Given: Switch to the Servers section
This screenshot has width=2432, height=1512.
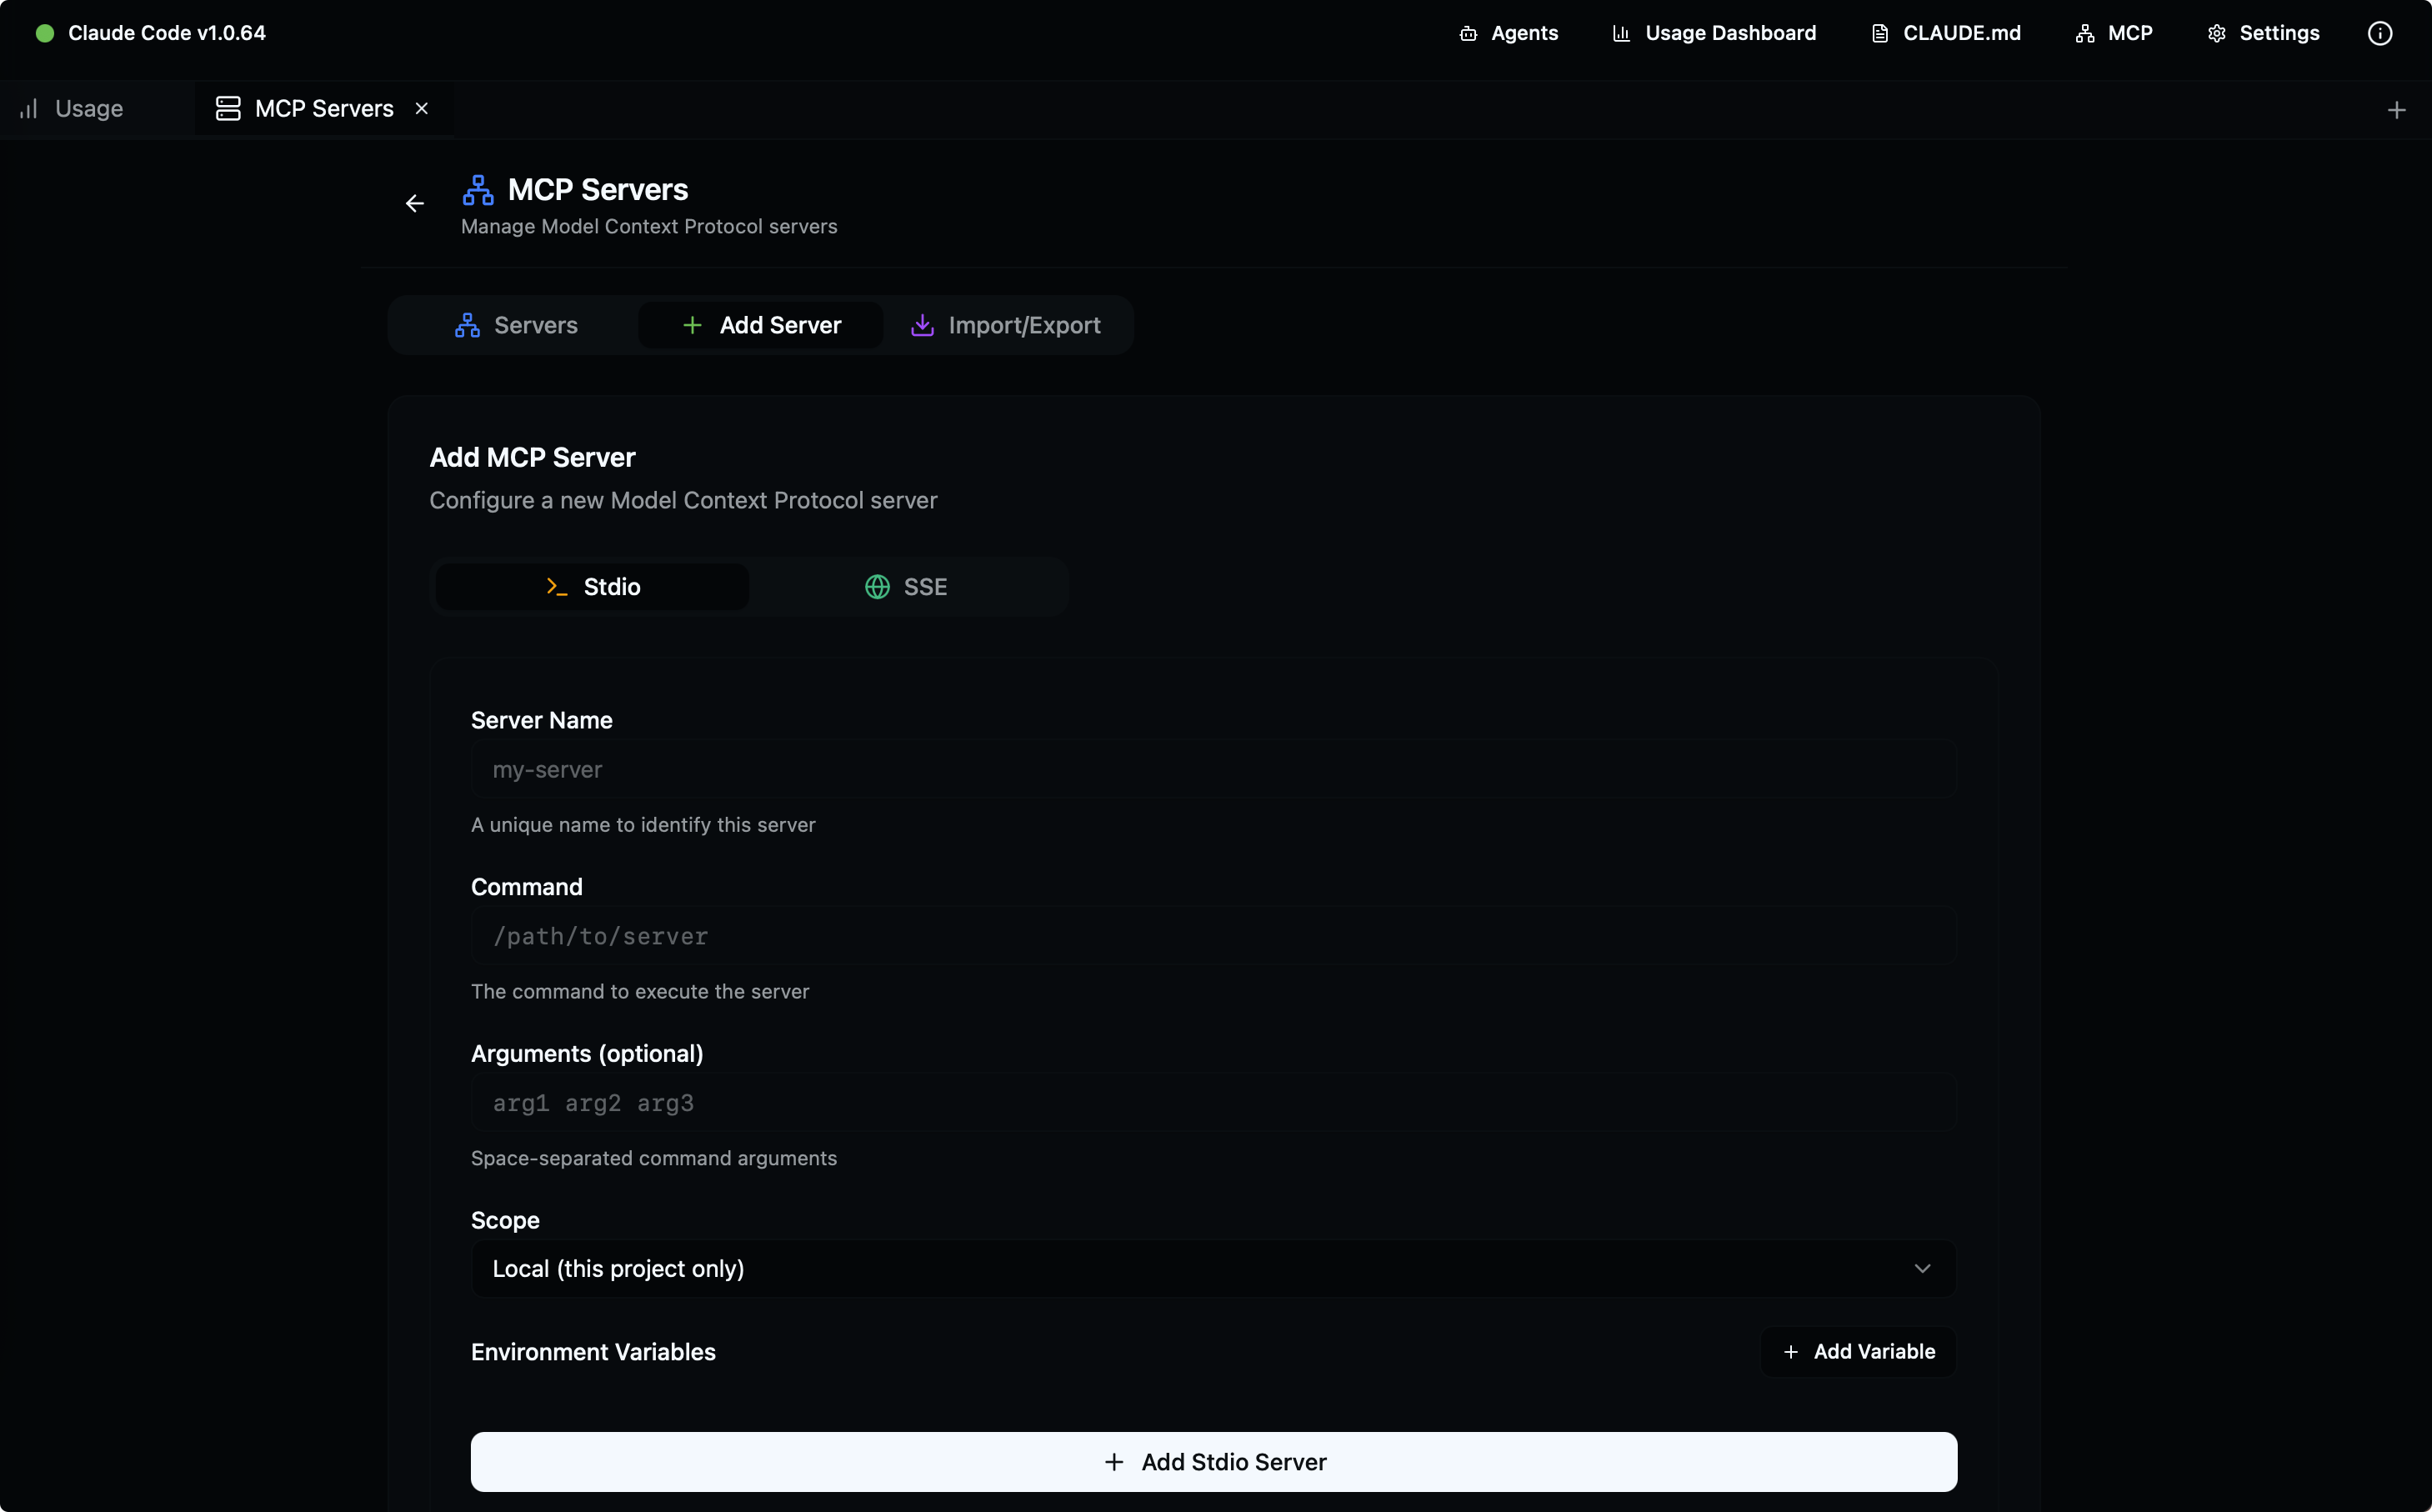Looking at the screenshot, I should [x=516, y=325].
